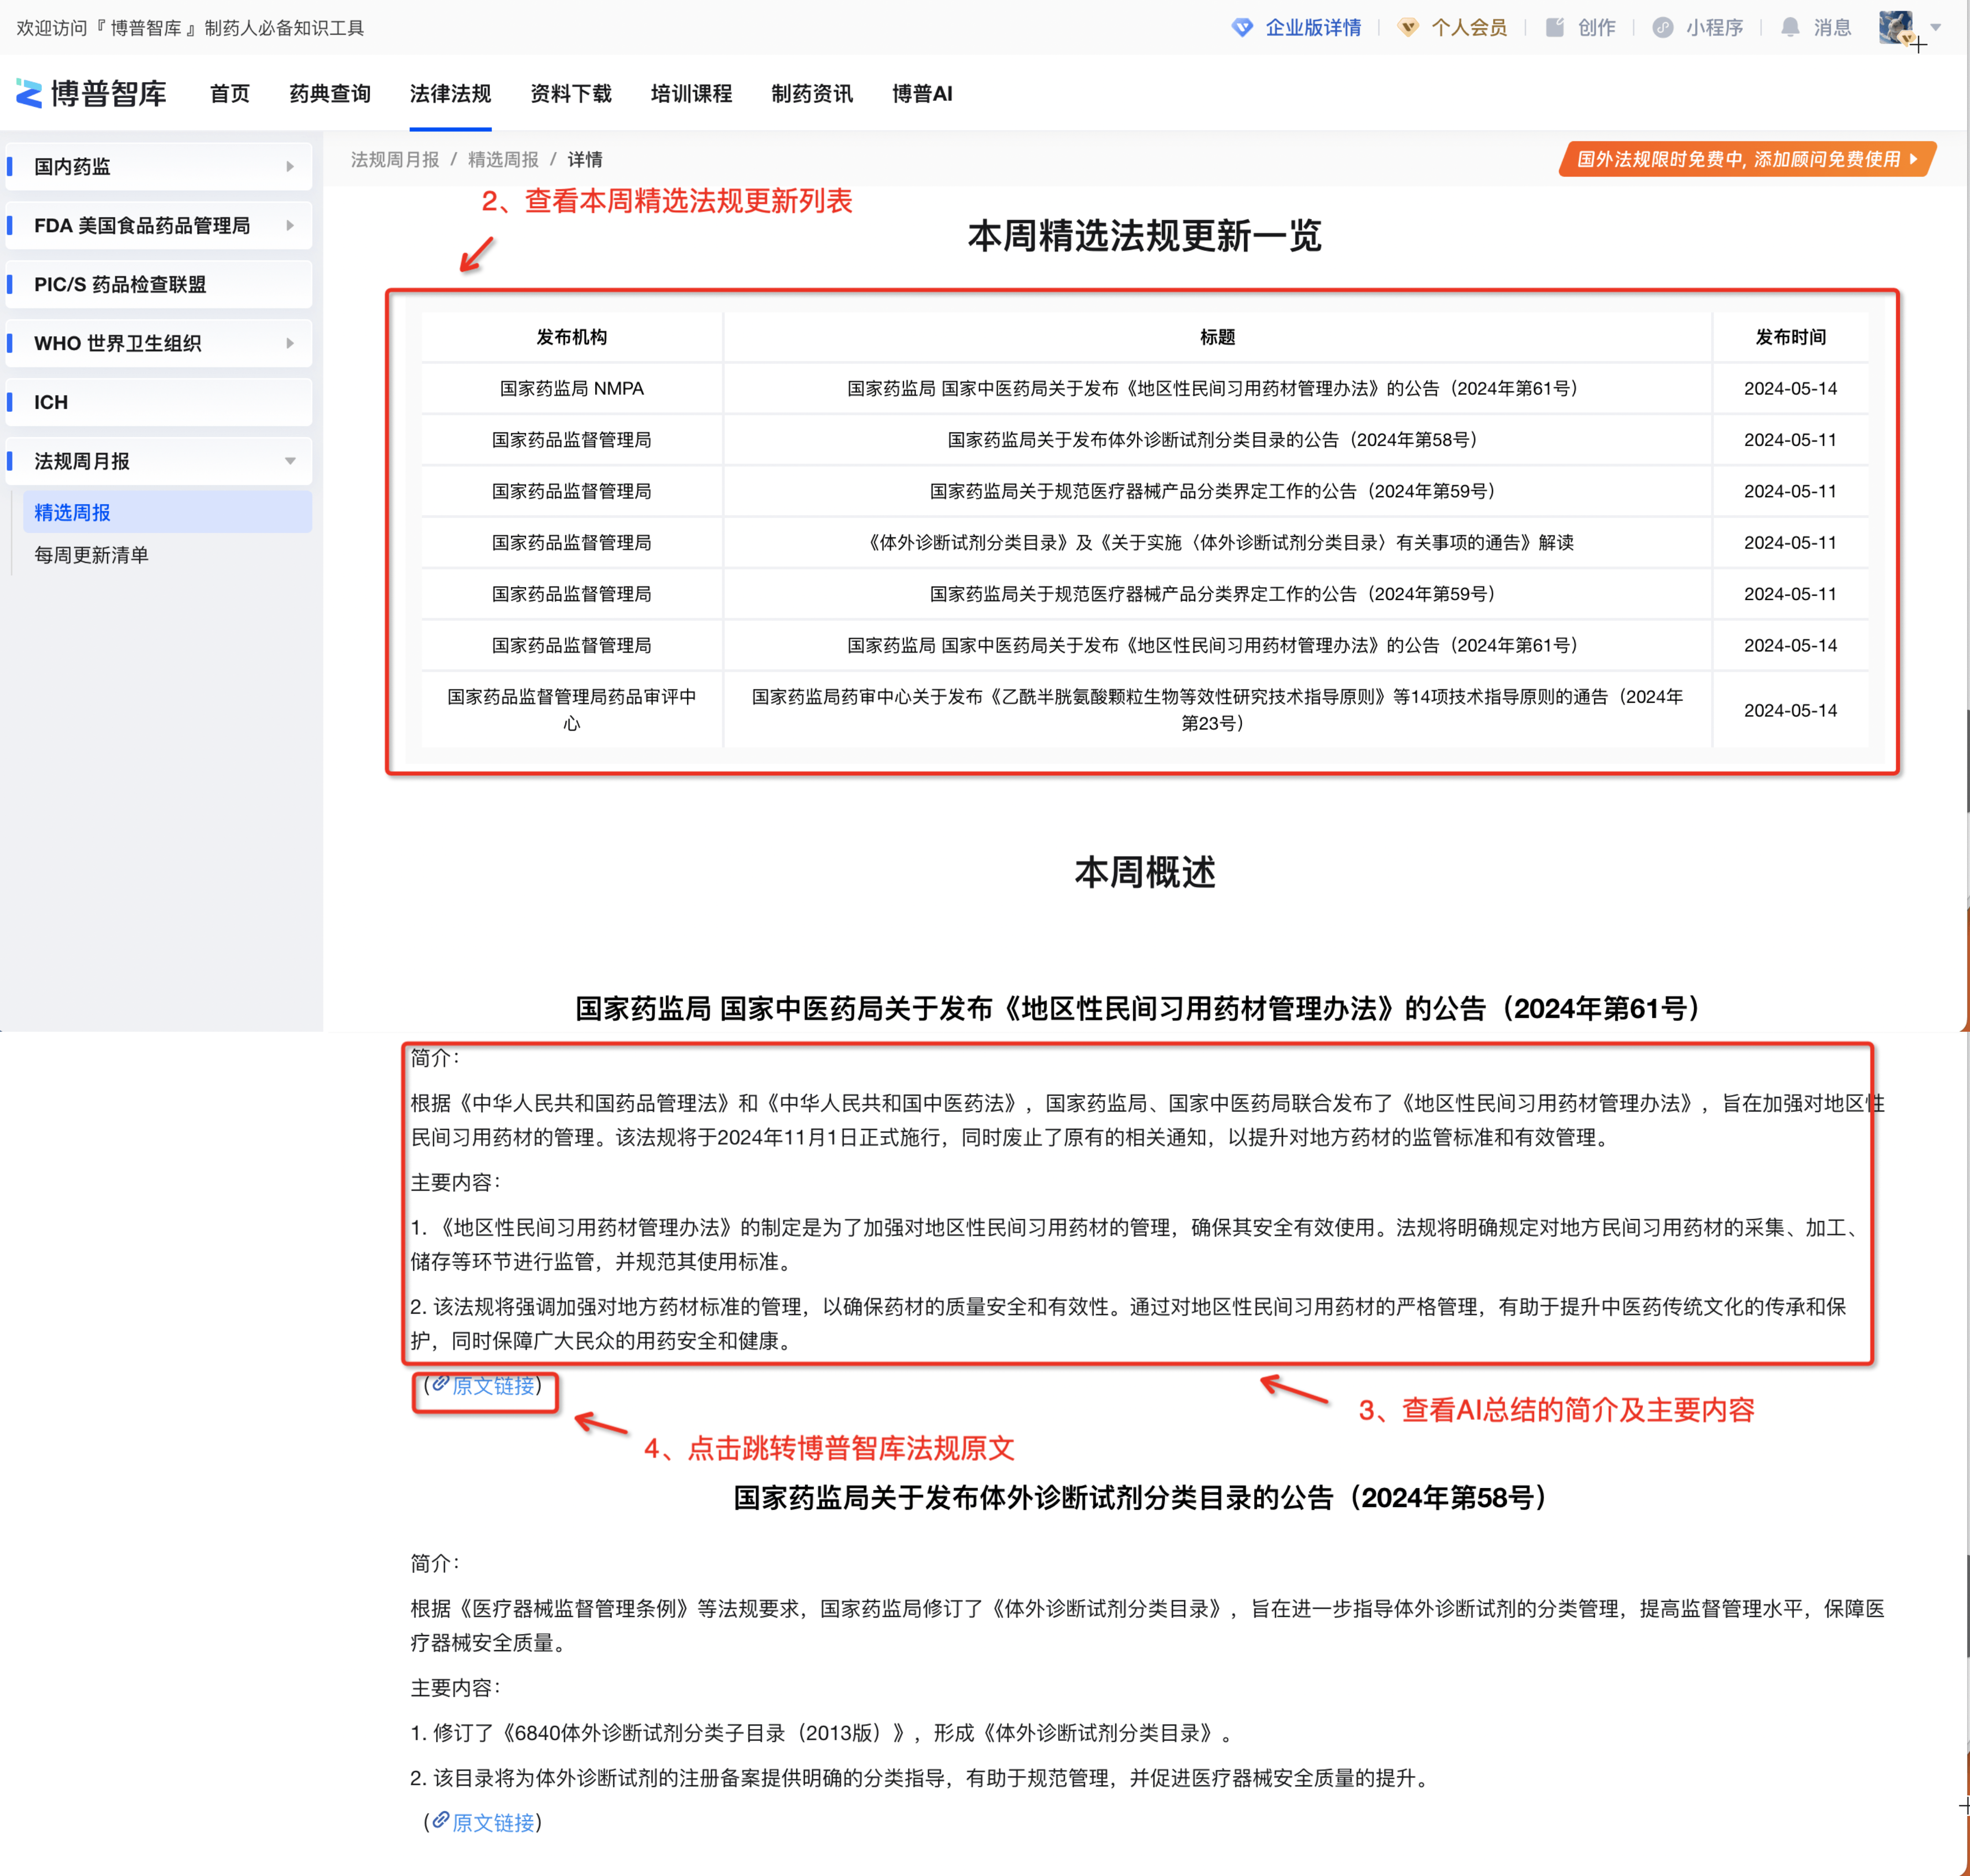Image resolution: width=1970 pixels, height=1876 pixels.
Task: Click 《体外诊断试剂分类目录》…解读 row title
Action: pyautogui.click(x=1217, y=542)
